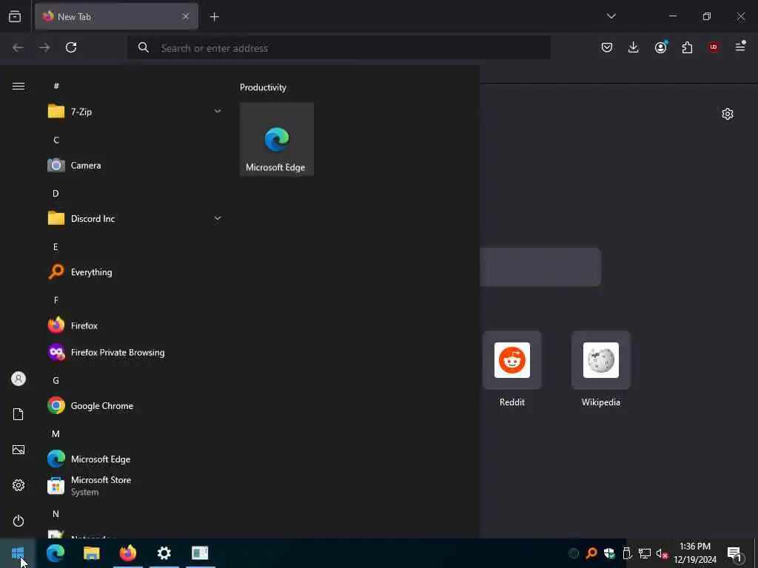
Task: Reload the current page
Action: coord(71,47)
